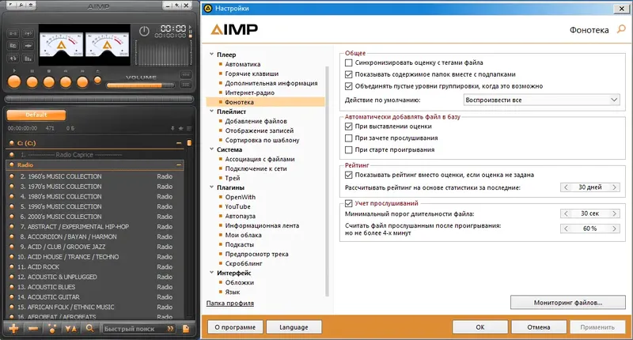Toggle the A-B repeat button in player
This screenshot has height=340, width=633.
[13, 33]
